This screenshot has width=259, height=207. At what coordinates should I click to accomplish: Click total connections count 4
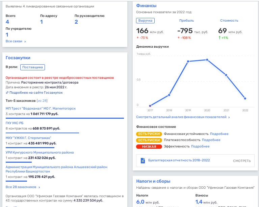pyautogui.click(x=7, y=22)
